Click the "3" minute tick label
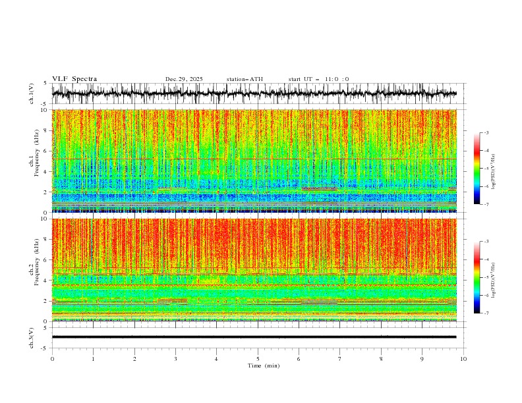This screenshot has width=522, height=403. point(175,359)
